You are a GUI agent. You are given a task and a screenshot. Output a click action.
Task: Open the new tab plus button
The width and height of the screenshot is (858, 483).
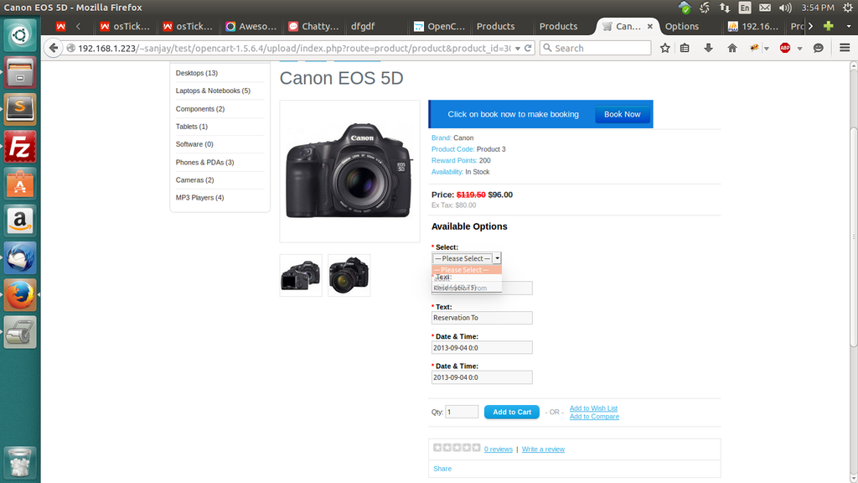(x=828, y=26)
